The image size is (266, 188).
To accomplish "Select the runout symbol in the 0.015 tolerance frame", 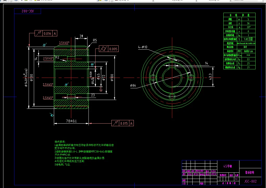I will coord(115,123).
